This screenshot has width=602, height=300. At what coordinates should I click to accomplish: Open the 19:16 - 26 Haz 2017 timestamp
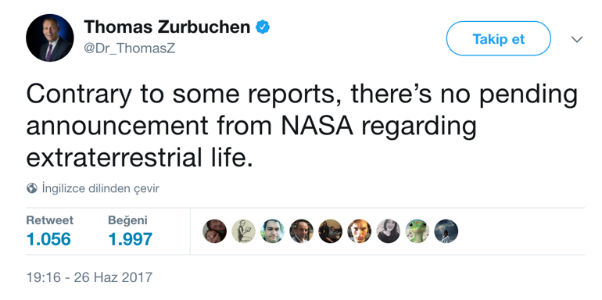(89, 277)
